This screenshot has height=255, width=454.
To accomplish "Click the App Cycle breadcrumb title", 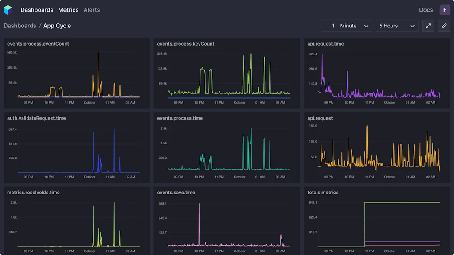I will [x=57, y=26].
